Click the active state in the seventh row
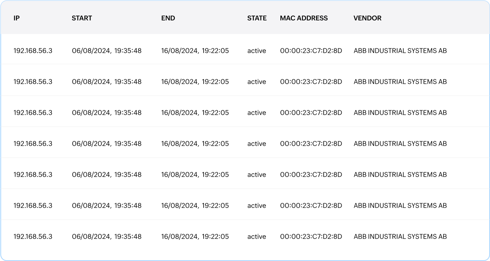 coord(257,236)
